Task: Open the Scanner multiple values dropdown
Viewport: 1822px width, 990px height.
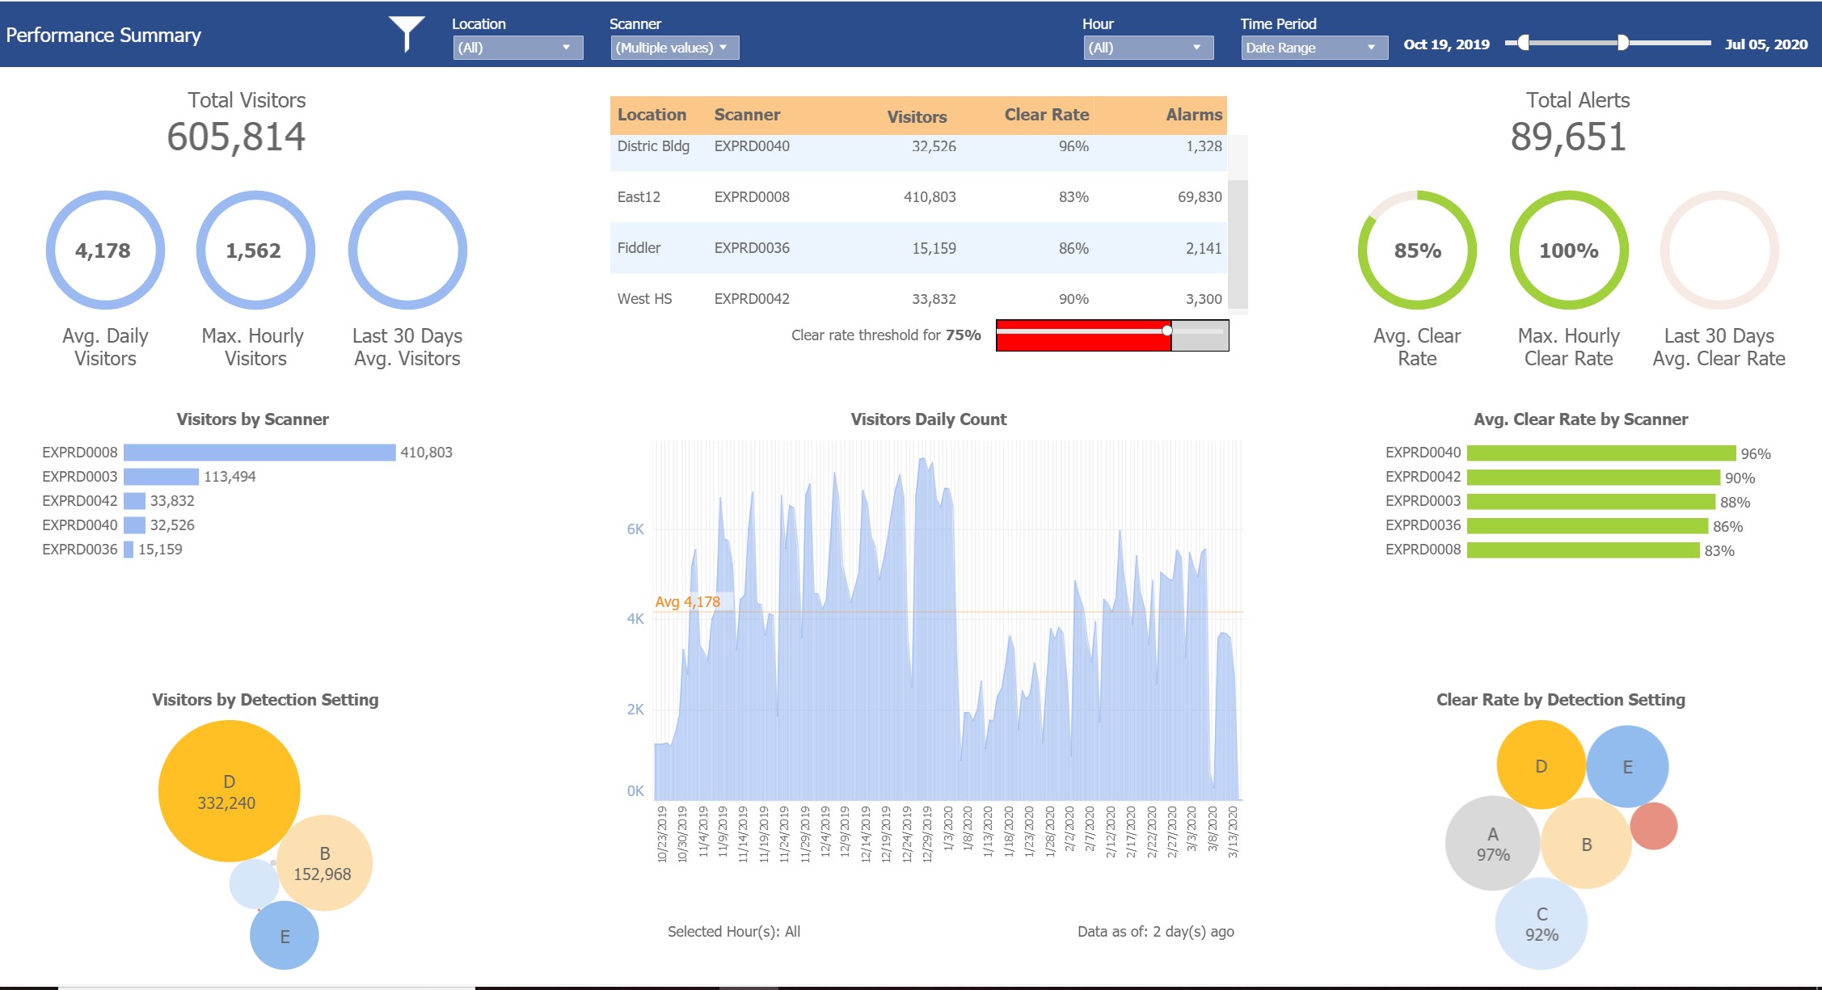Action: click(x=674, y=48)
